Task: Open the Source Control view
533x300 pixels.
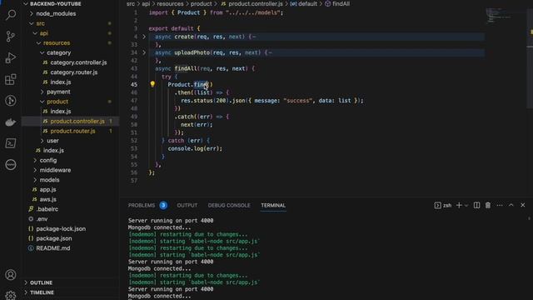Action: (11, 36)
